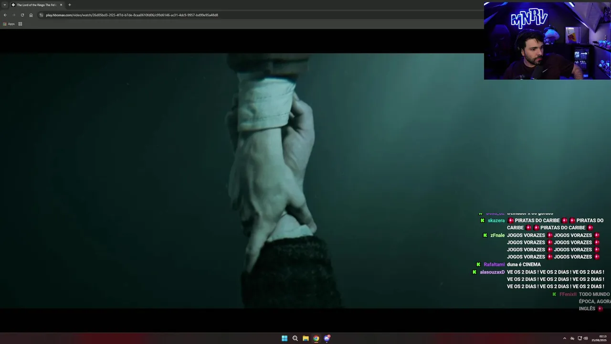The width and height of the screenshot is (611, 344).
Task: Click chat username alasouzaxD
Action: click(492, 272)
